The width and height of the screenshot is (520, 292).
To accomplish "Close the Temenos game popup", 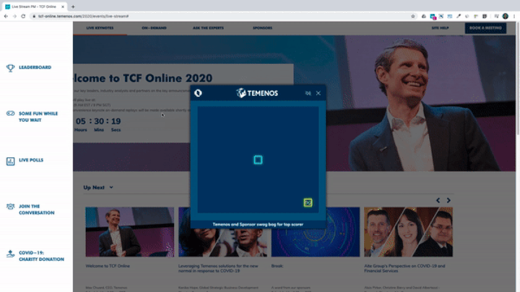I will pyautogui.click(x=318, y=93).
